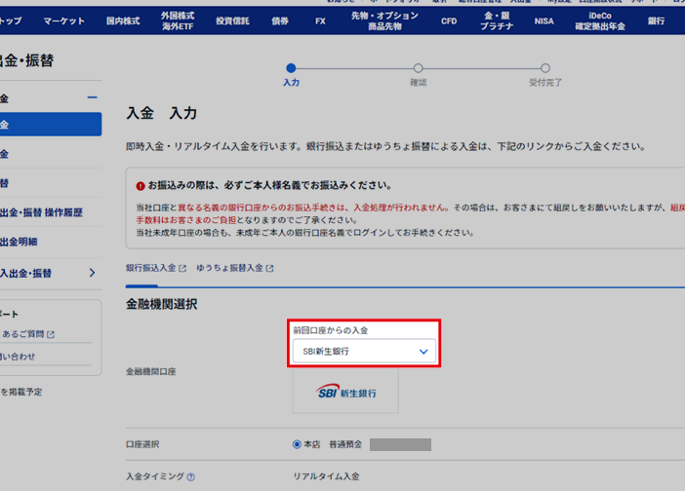Open the 国内株式 menu

click(x=123, y=20)
